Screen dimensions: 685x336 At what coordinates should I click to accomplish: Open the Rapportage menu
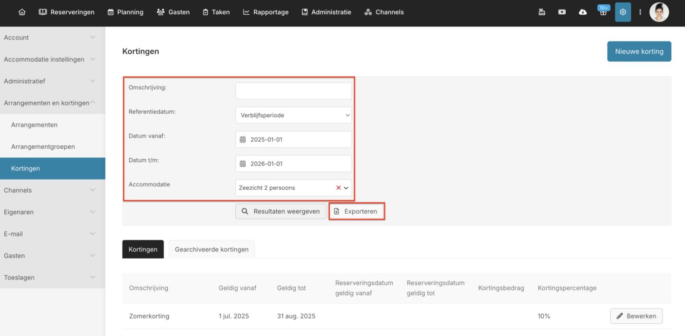(266, 12)
